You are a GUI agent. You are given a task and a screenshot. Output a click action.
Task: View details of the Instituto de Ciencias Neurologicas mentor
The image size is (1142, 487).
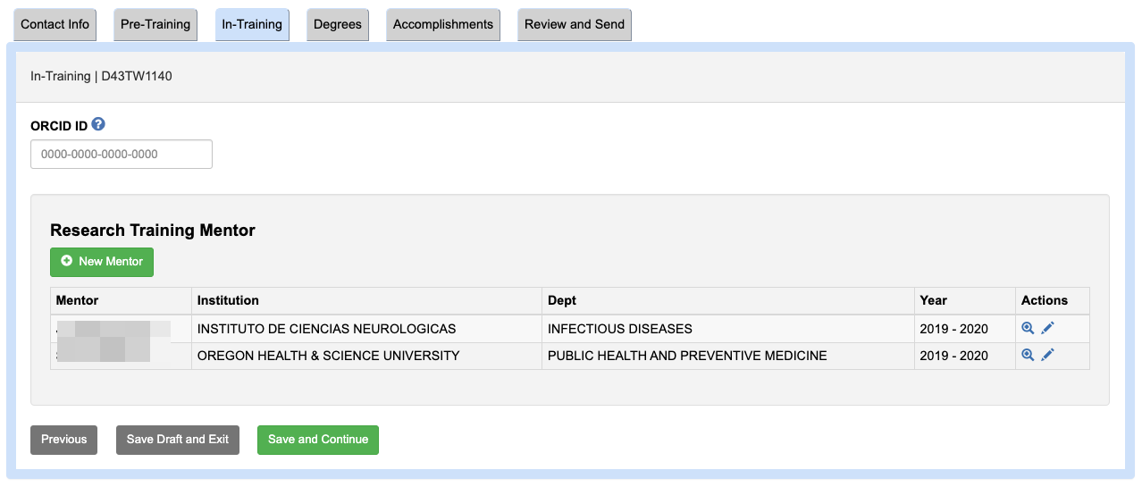1028,329
